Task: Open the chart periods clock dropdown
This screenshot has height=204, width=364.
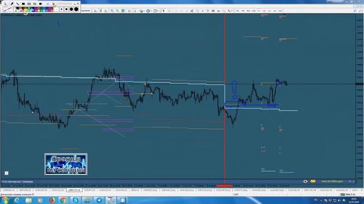Action: (148, 11)
